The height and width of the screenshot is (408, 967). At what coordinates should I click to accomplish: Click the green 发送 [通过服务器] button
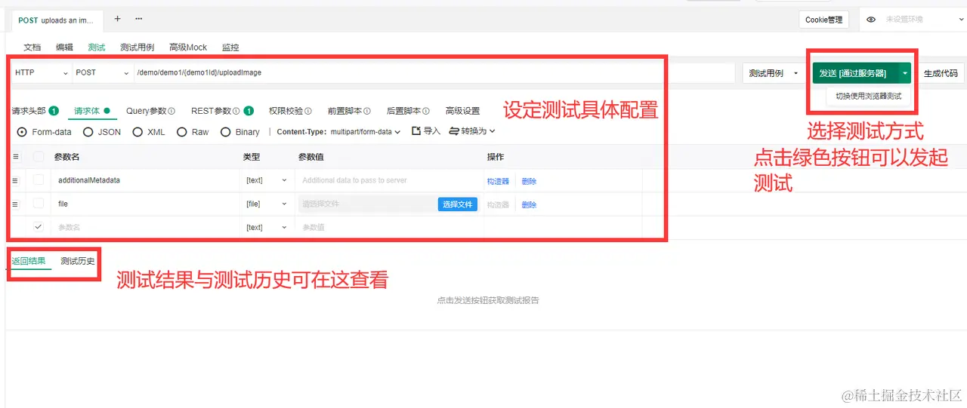click(x=855, y=73)
